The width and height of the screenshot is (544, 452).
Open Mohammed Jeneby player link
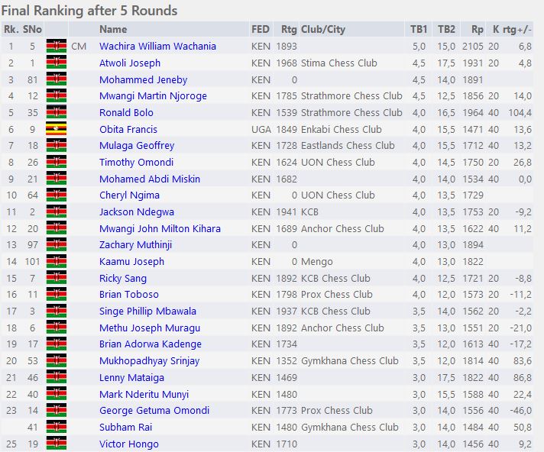click(144, 79)
